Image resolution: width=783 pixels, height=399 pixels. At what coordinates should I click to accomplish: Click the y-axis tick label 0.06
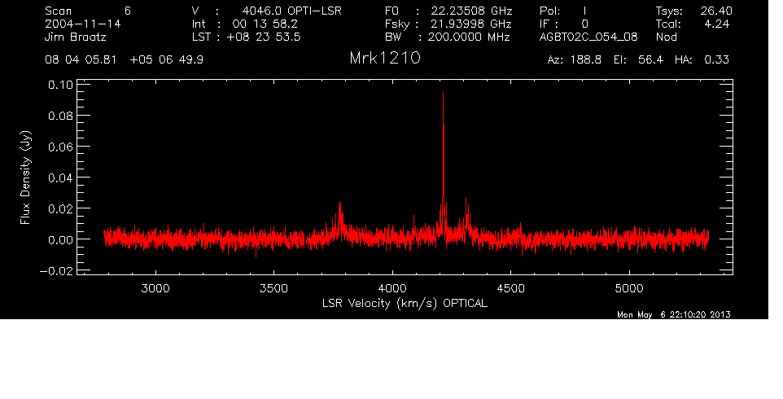coord(60,147)
